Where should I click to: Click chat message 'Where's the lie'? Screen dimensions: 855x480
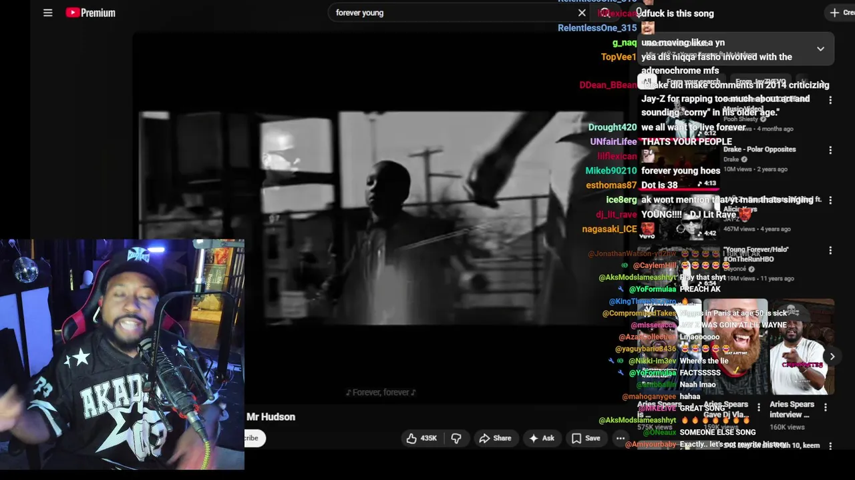(x=704, y=361)
